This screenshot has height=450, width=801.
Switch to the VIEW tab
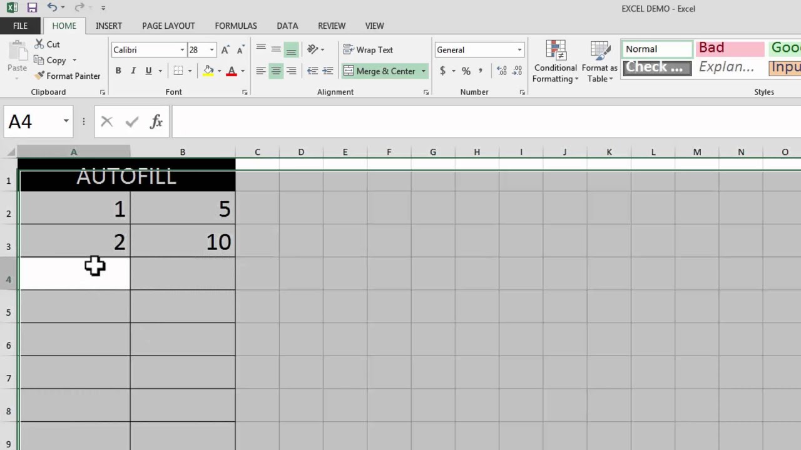pos(374,26)
